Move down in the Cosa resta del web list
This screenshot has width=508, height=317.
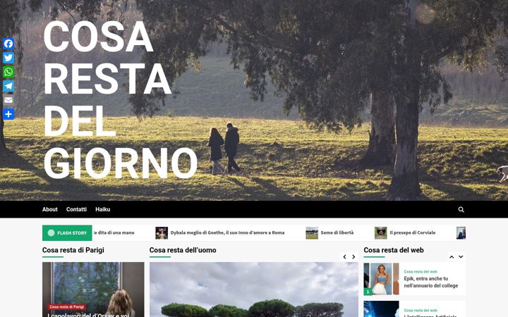461,257
